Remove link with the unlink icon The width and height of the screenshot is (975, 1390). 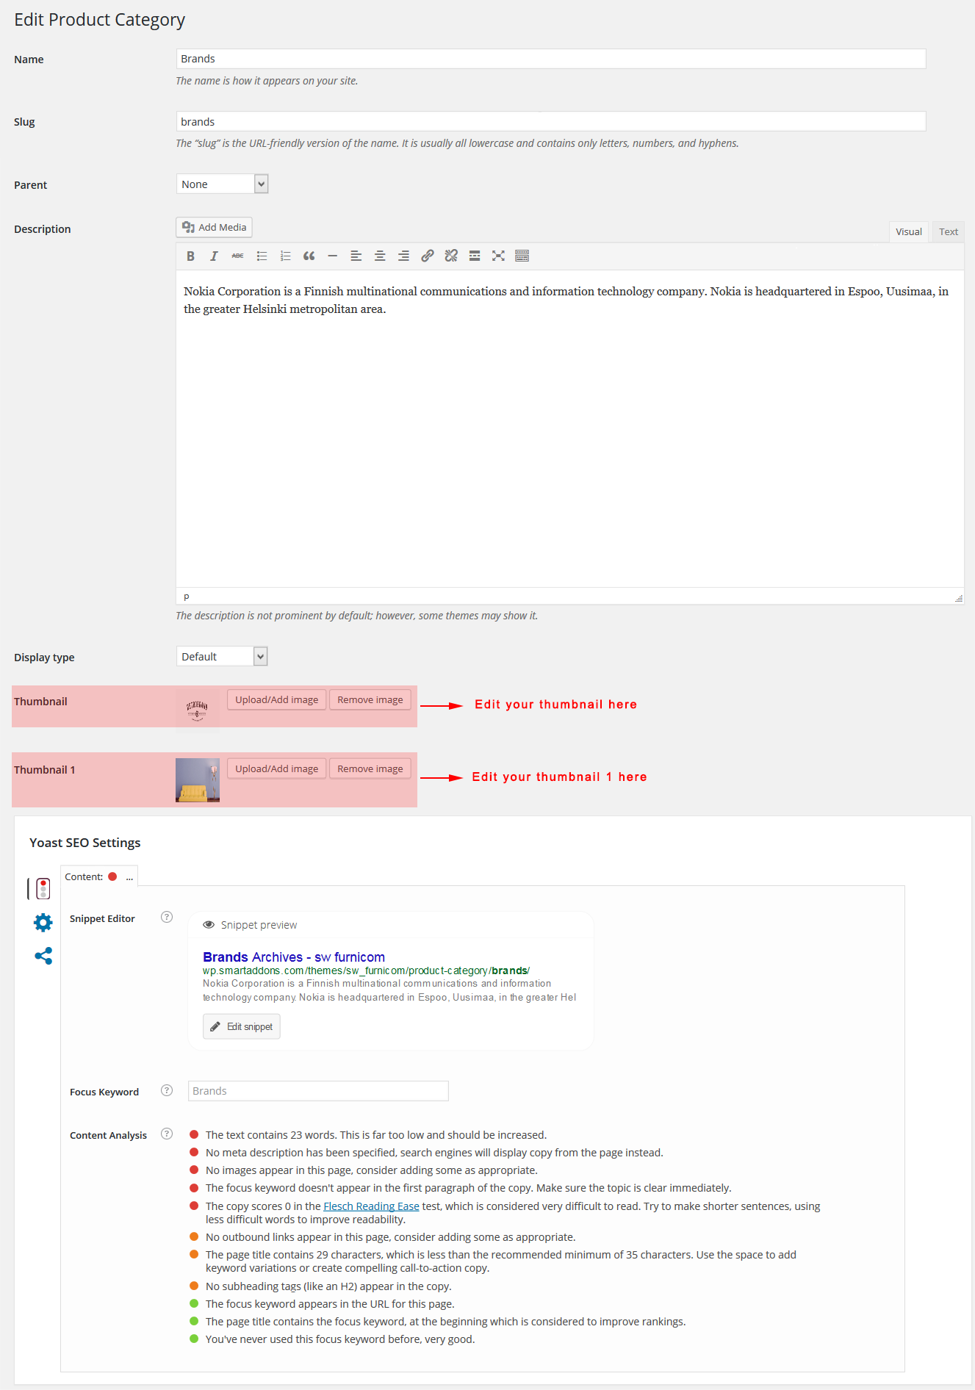click(x=451, y=256)
